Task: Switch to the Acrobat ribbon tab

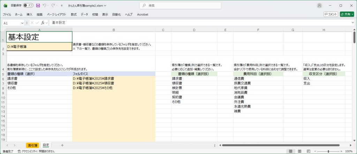Action: point(143,14)
